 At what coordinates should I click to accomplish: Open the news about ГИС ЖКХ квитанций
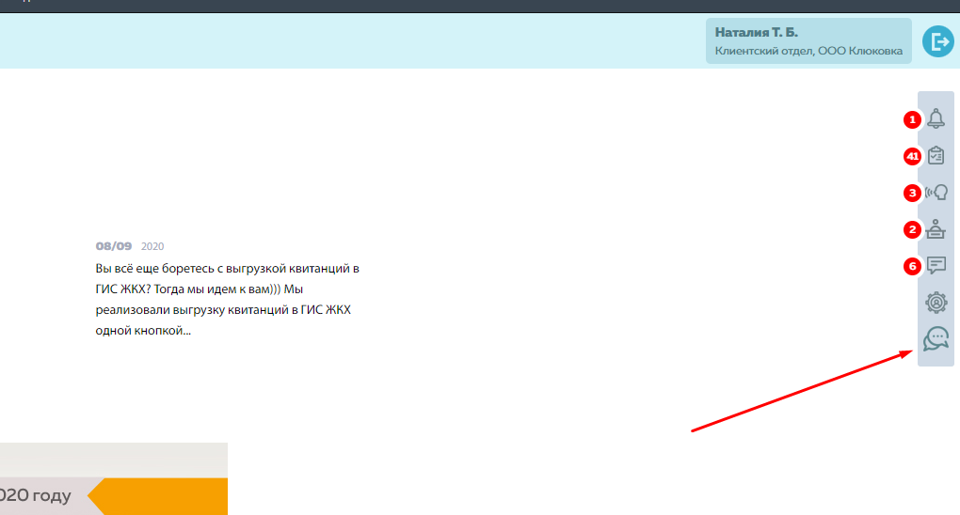coord(227,299)
